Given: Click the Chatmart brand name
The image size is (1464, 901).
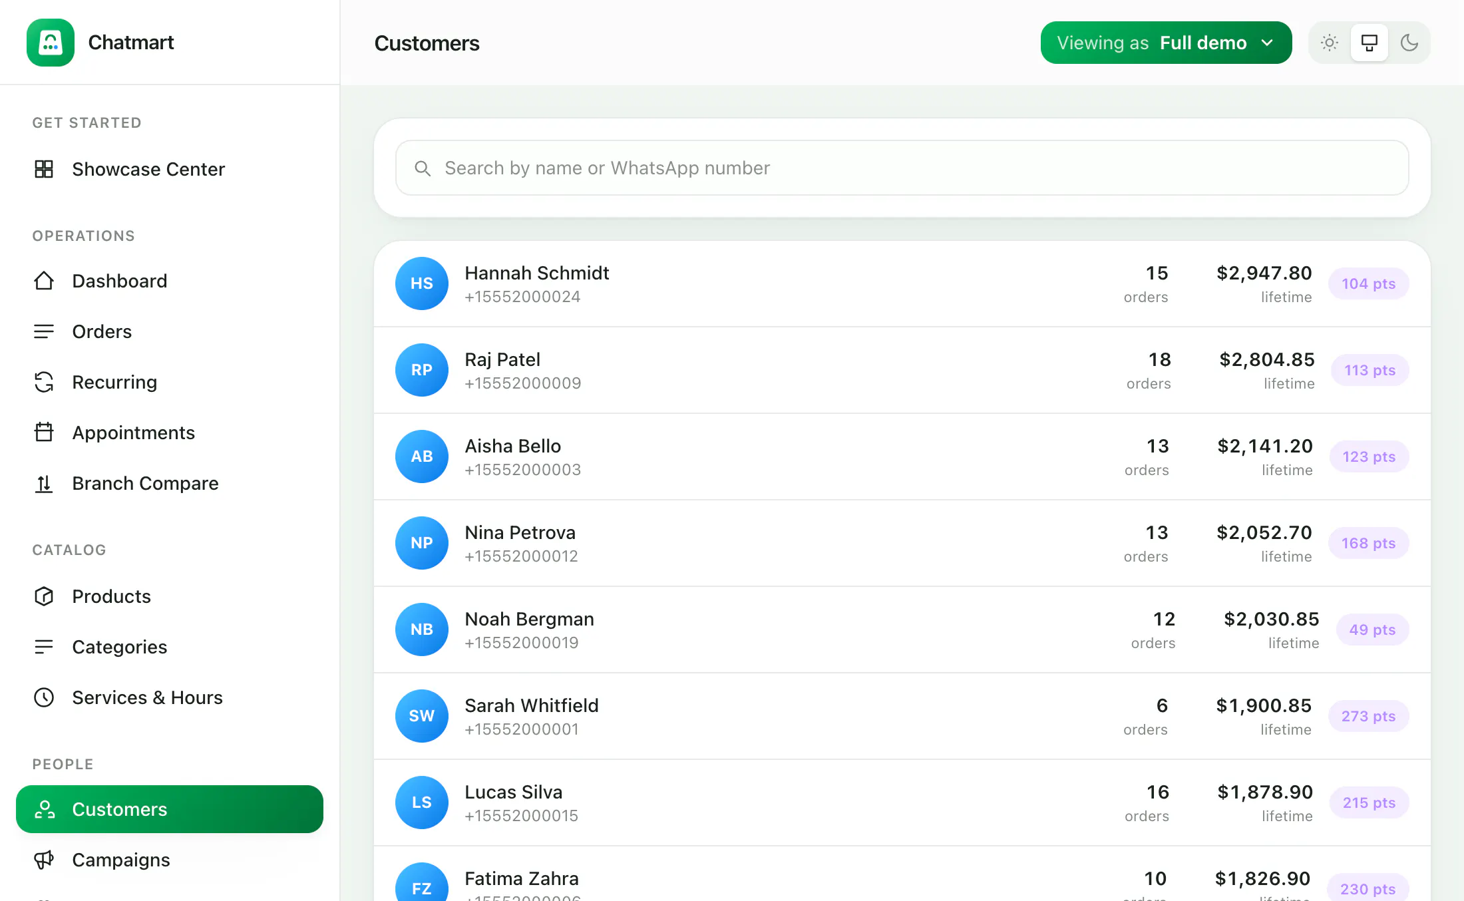Looking at the screenshot, I should [131, 43].
